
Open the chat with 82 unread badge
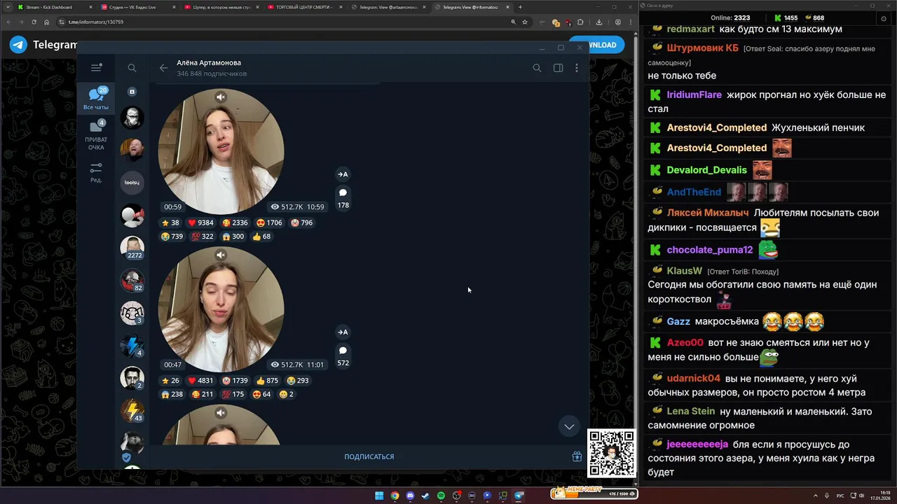click(132, 281)
